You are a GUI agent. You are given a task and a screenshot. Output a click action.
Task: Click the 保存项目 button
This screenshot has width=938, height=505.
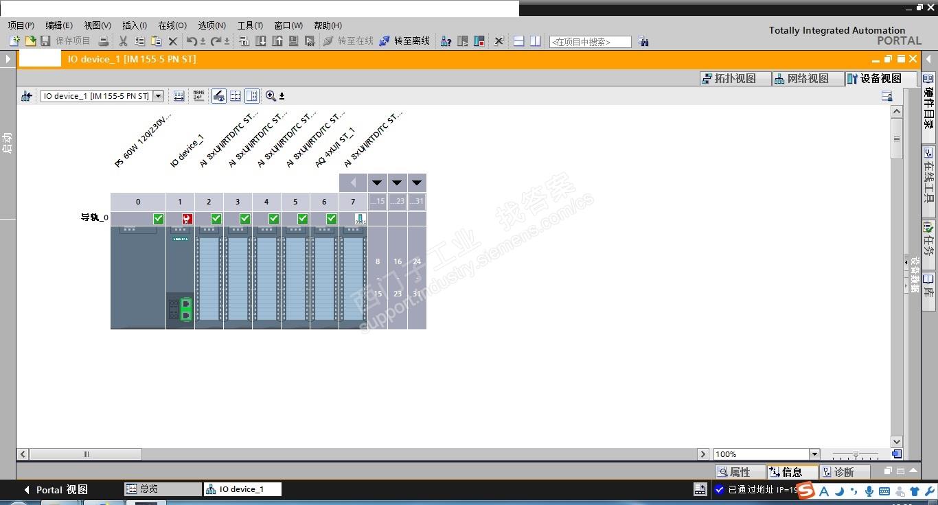(x=66, y=41)
